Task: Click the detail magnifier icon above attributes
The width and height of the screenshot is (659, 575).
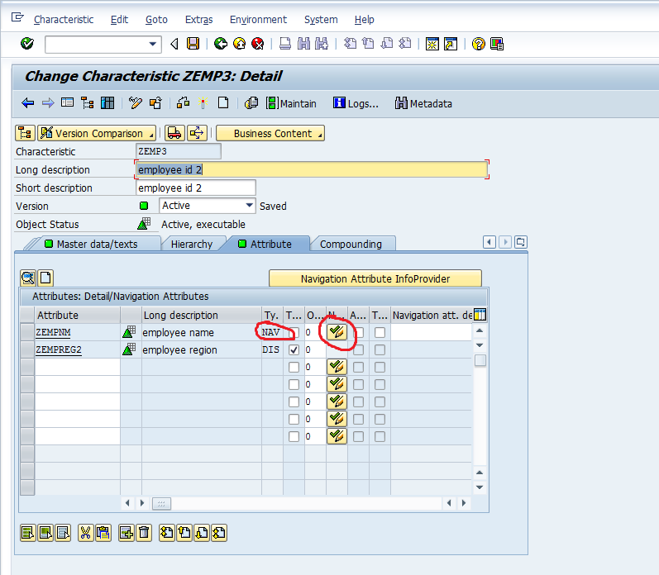Action: tap(28, 278)
